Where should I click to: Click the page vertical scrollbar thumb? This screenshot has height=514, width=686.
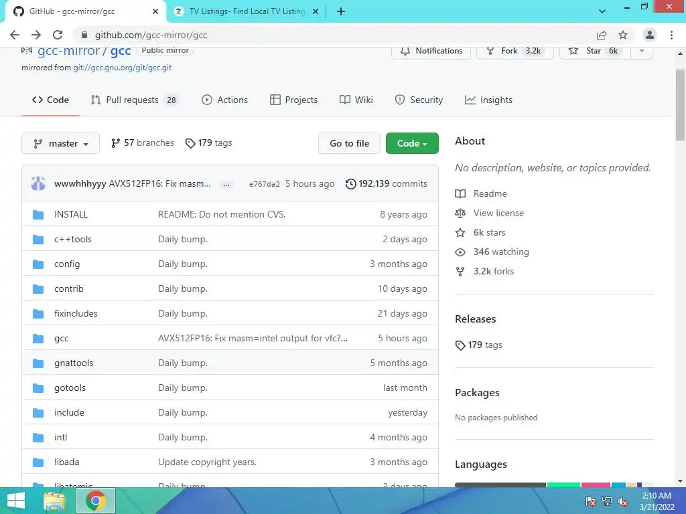[680, 105]
